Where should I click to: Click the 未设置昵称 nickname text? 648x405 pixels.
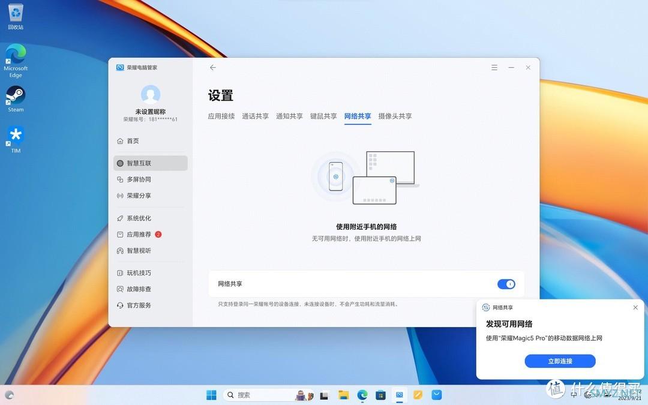coord(151,112)
